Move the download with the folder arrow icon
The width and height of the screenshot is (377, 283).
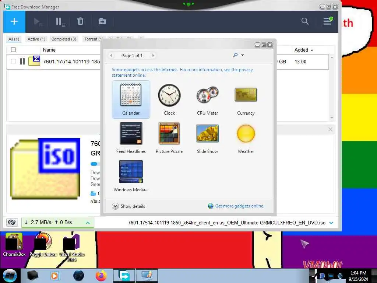[102, 21]
